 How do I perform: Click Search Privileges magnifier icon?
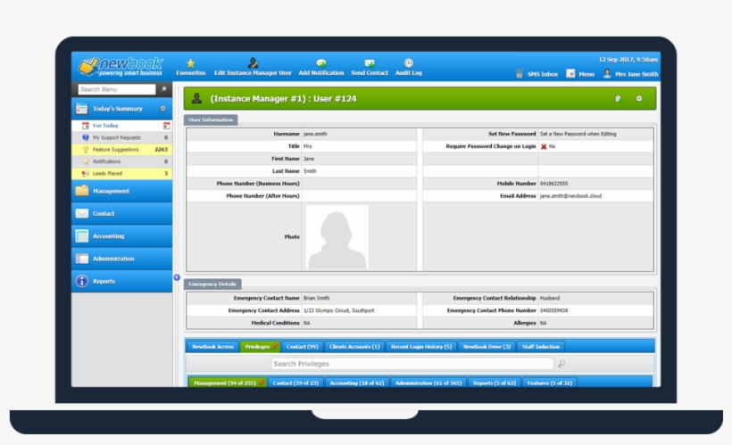click(561, 363)
